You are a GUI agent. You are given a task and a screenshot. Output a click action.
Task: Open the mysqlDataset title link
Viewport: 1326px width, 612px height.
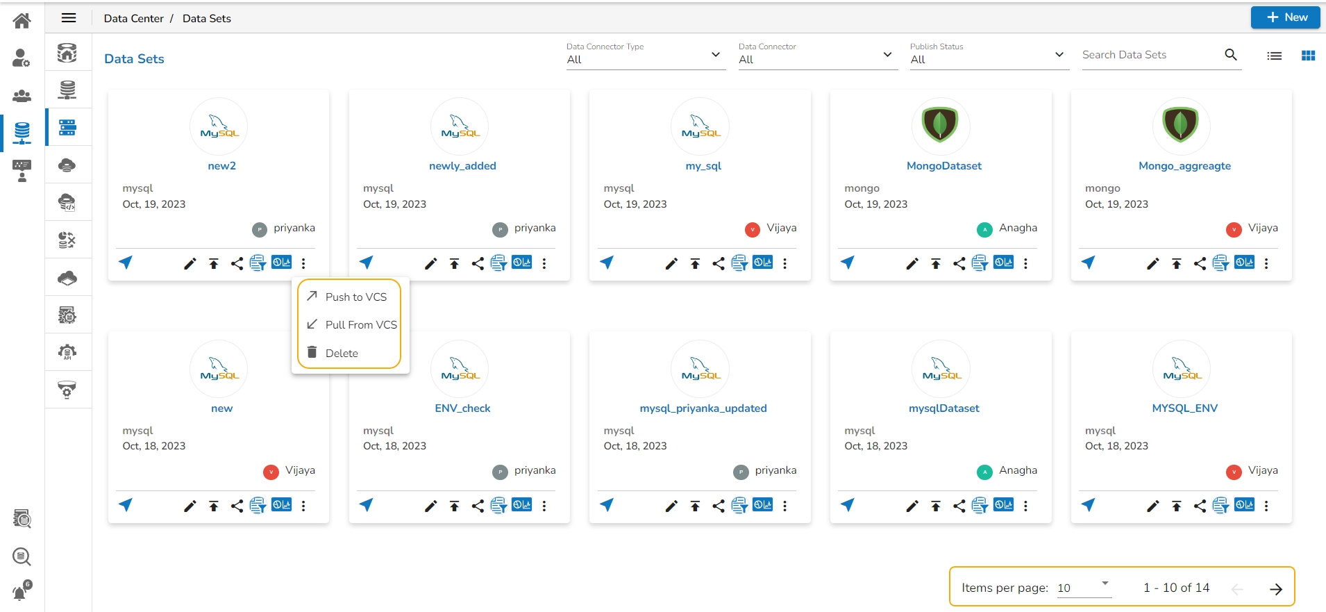(x=943, y=408)
